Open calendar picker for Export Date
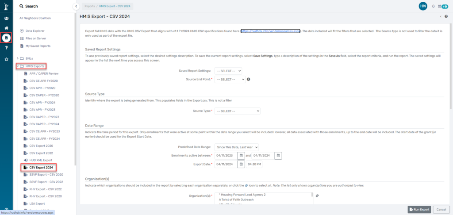Image resolution: width=453 pixels, height=215 pixels. [x=241, y=164]
